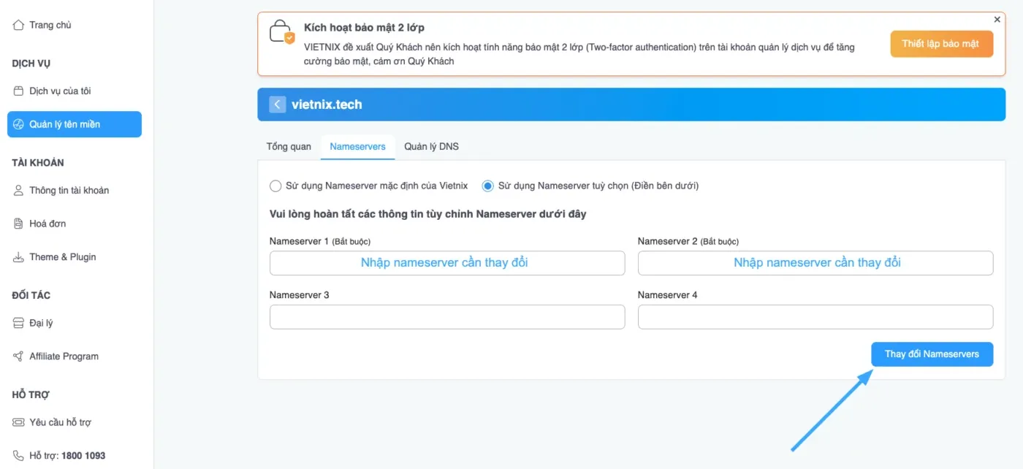Click the Đại lý store icon
The width and height of the screenshot is (1023, 469).
point(19,323)
